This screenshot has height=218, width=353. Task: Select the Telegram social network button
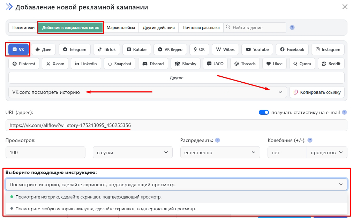click(75, 50)
